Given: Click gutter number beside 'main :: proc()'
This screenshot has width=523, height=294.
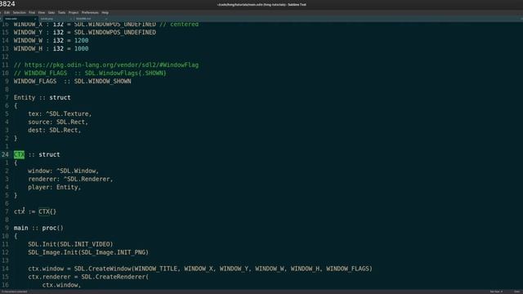Looking at the screenshot, I should (7, 228).
